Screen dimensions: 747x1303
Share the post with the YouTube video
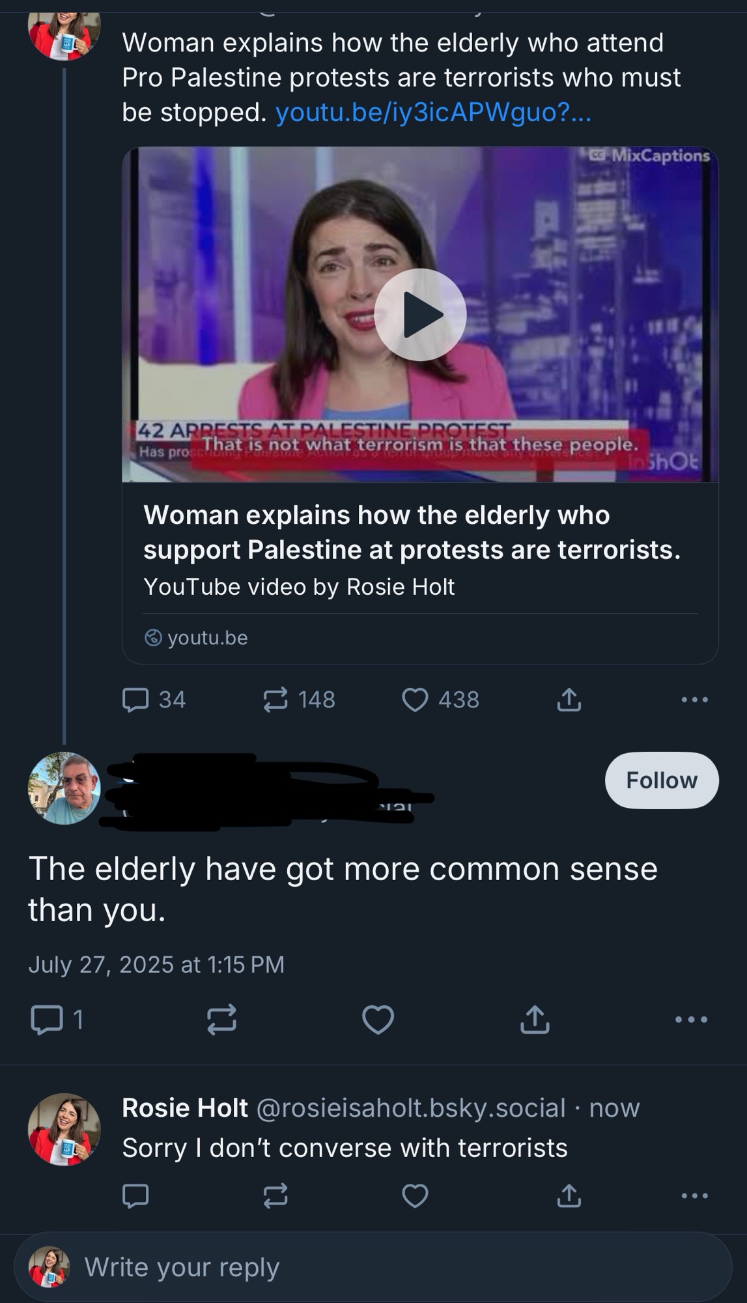[569, 700]
